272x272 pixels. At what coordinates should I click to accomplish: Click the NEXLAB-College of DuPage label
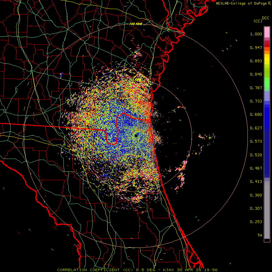pyautogui.click(x=243, y=3)
